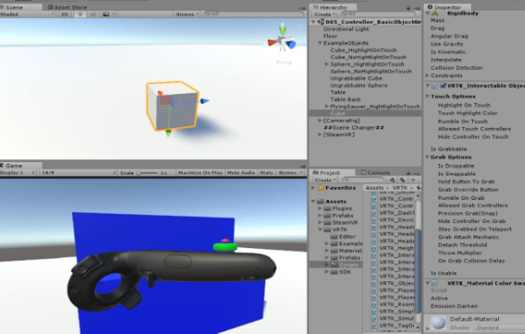Expand Sphere_HighlightOnTouch in Hierarchy

(x=327, y=64)
